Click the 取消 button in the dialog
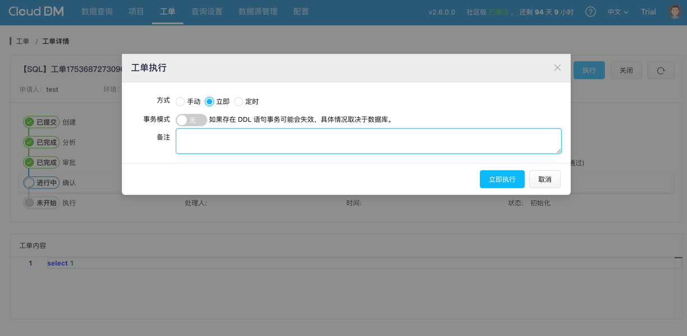The height and width of the screenshot is (336, 687). coord(544,179)
